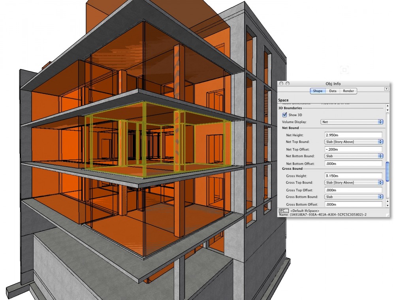Click the bottom scroll-down arrow in Obj Info
Screen dimensions: 395x300
tap(387, 205)
